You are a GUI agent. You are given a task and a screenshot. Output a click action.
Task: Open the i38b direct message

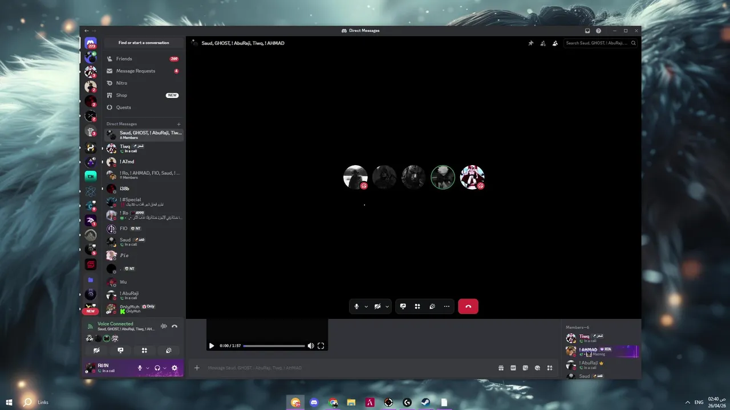pos(144,188)
